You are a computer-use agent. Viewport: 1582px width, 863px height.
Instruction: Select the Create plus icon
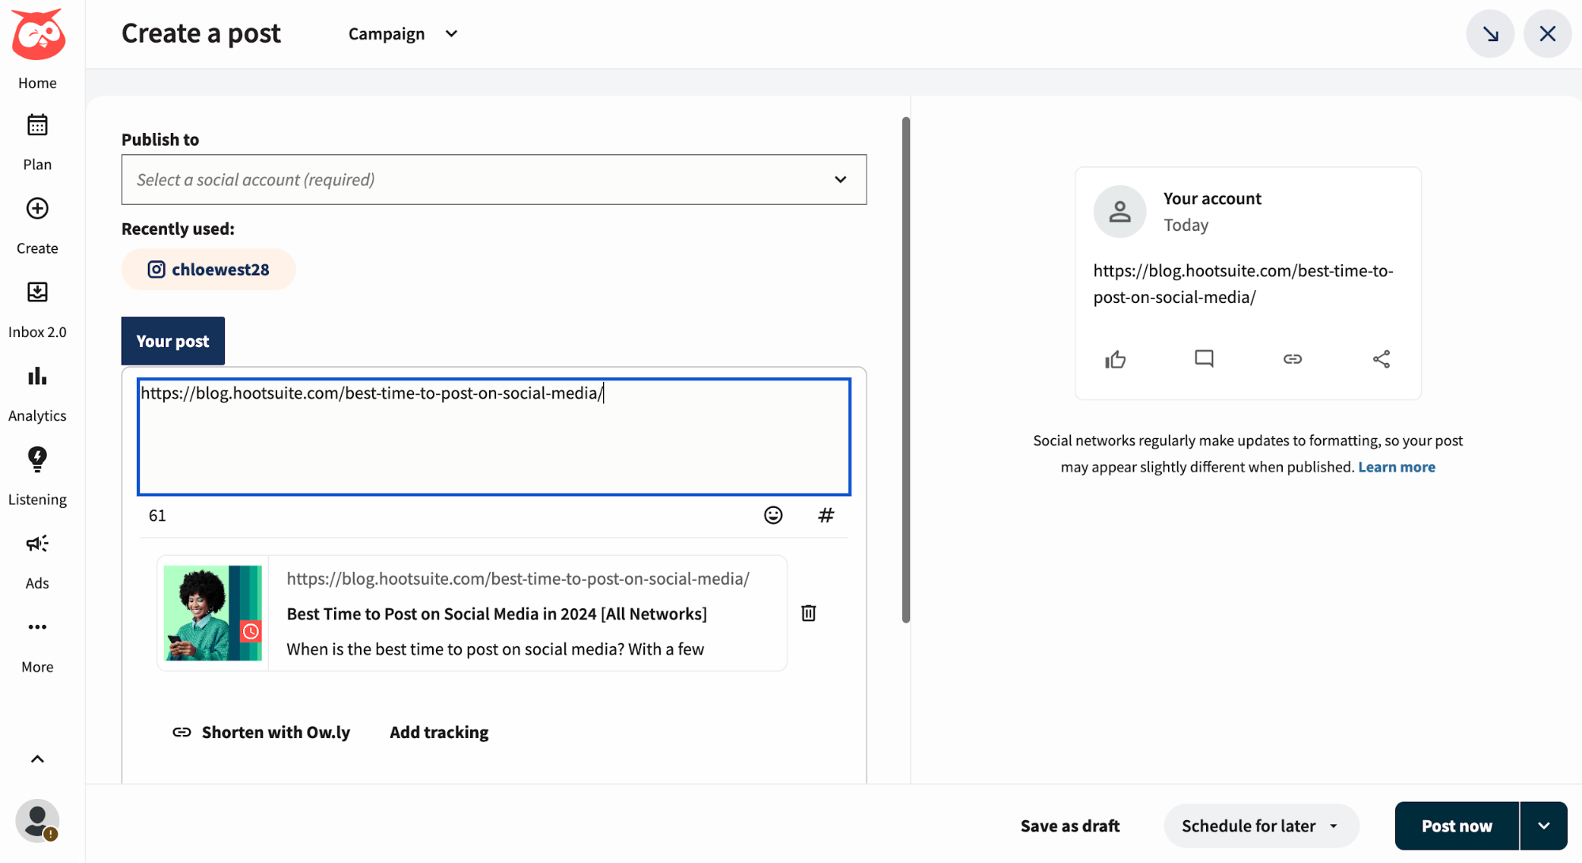36,209
